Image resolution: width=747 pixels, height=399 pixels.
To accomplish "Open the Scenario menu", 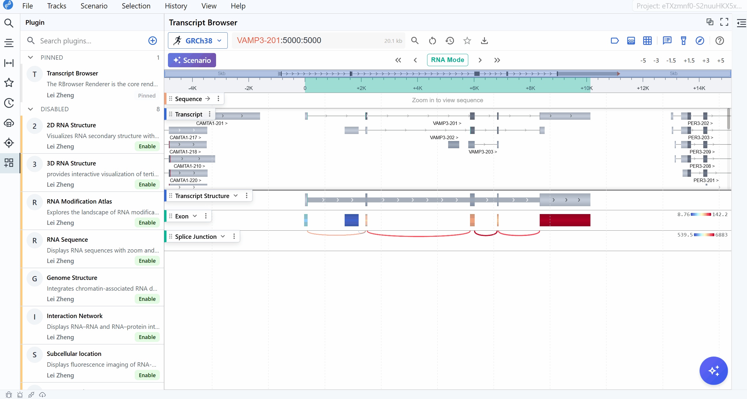I will pos(94,6).
